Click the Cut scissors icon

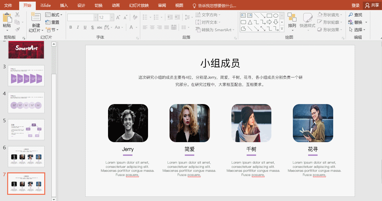click(x=17, y=15)
